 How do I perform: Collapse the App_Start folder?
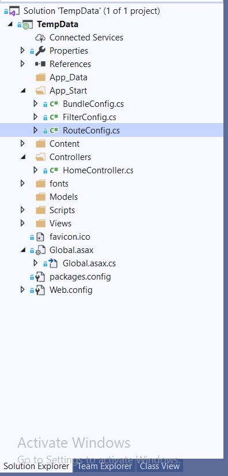(x=22, y=91)
